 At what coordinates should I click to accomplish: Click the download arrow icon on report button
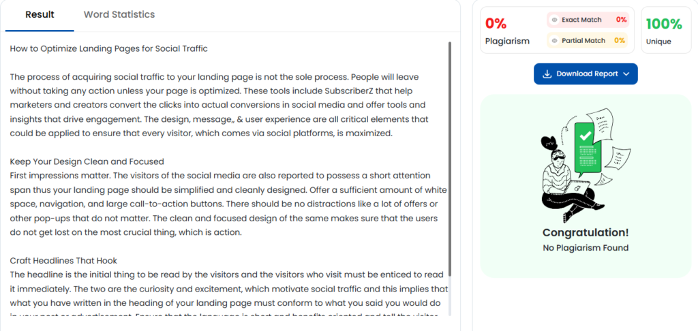(547, 74)
